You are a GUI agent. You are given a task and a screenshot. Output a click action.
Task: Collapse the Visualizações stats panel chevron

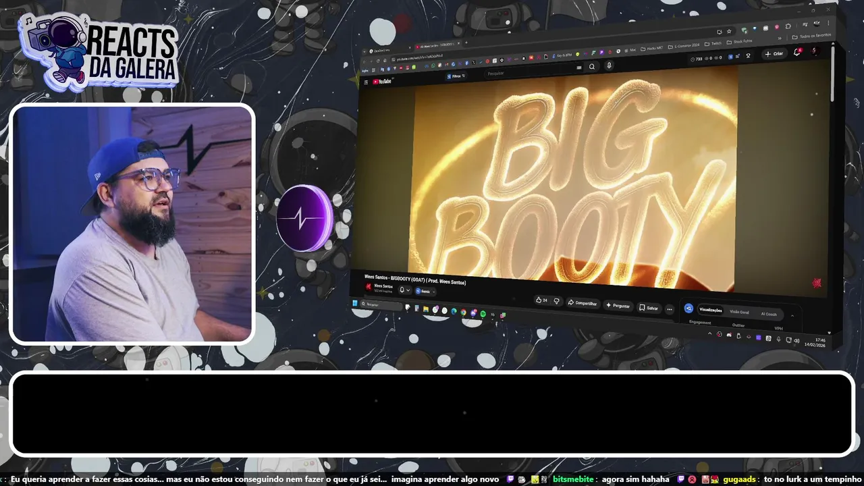792,315
